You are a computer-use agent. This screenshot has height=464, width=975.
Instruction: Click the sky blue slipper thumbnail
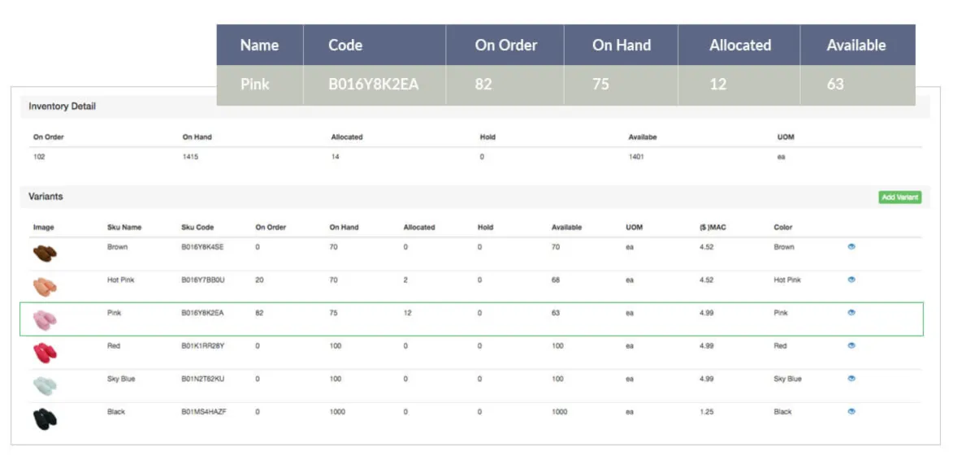45,385
